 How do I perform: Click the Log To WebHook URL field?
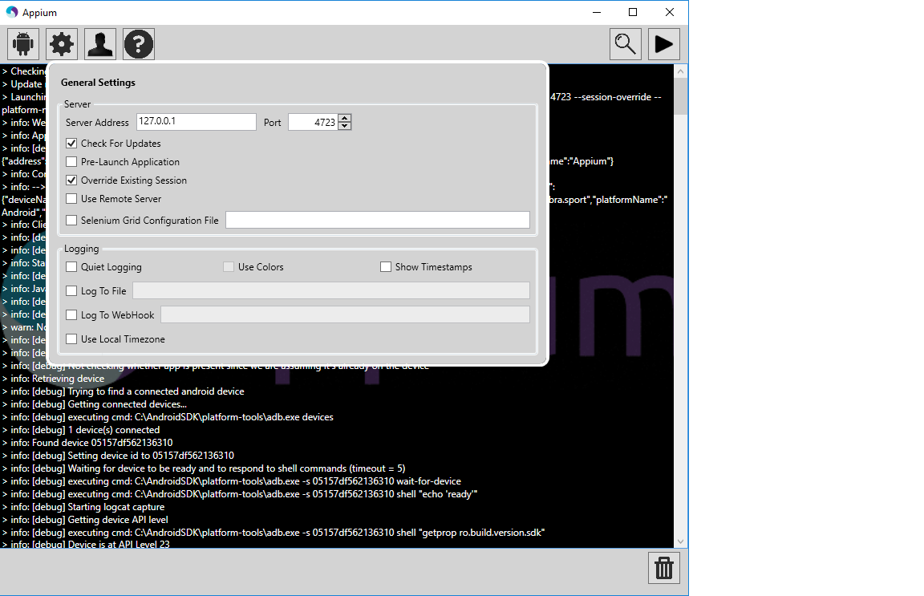346,314
